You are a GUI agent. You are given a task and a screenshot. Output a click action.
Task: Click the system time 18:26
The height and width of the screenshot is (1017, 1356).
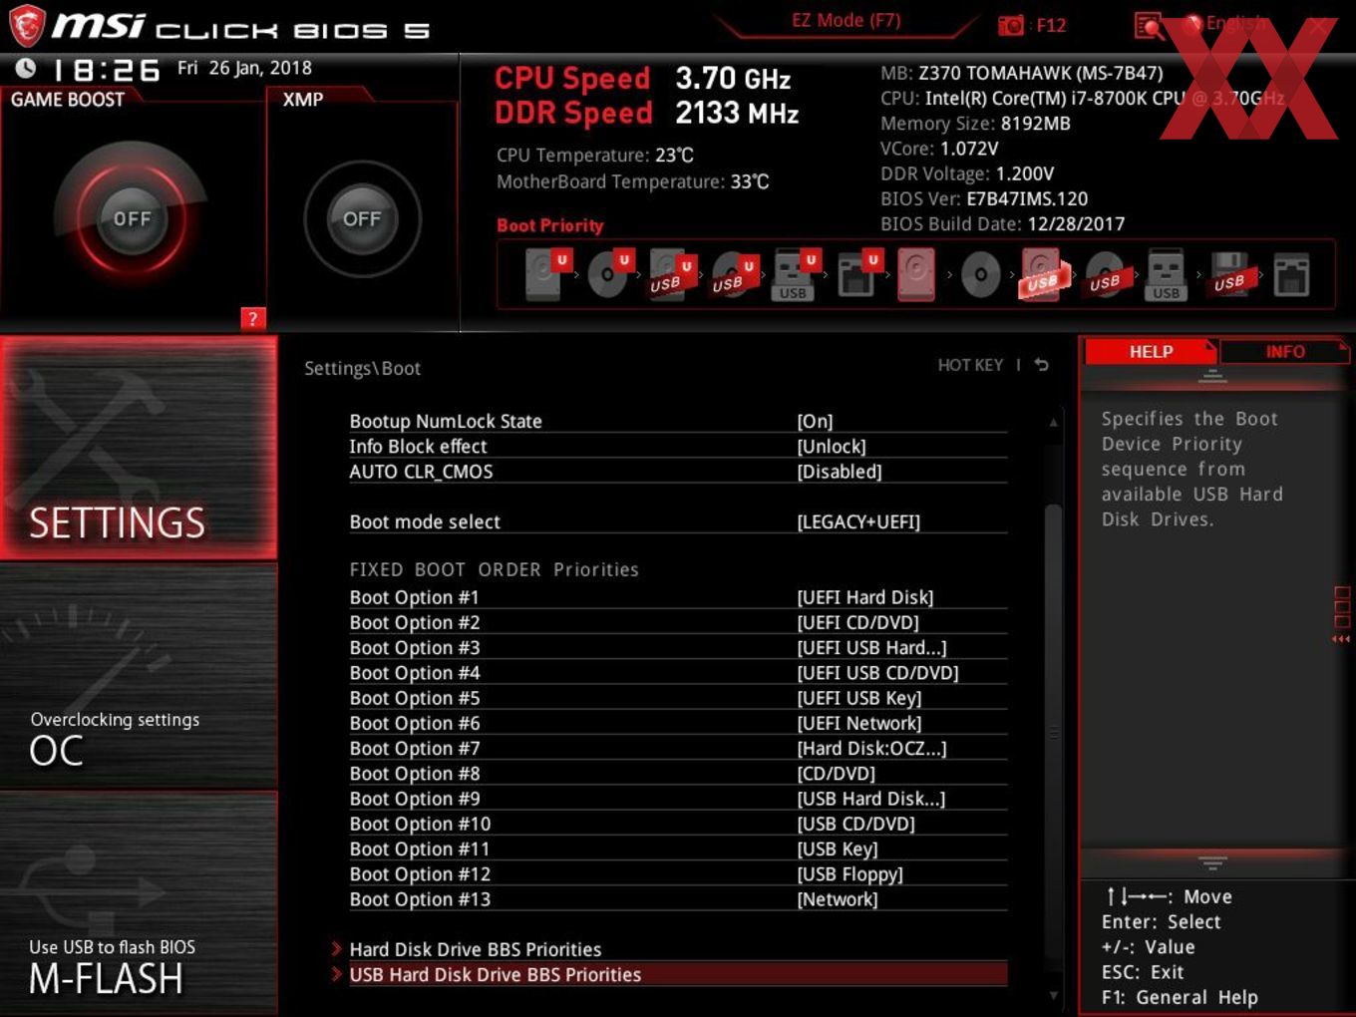tap(106, 70)
